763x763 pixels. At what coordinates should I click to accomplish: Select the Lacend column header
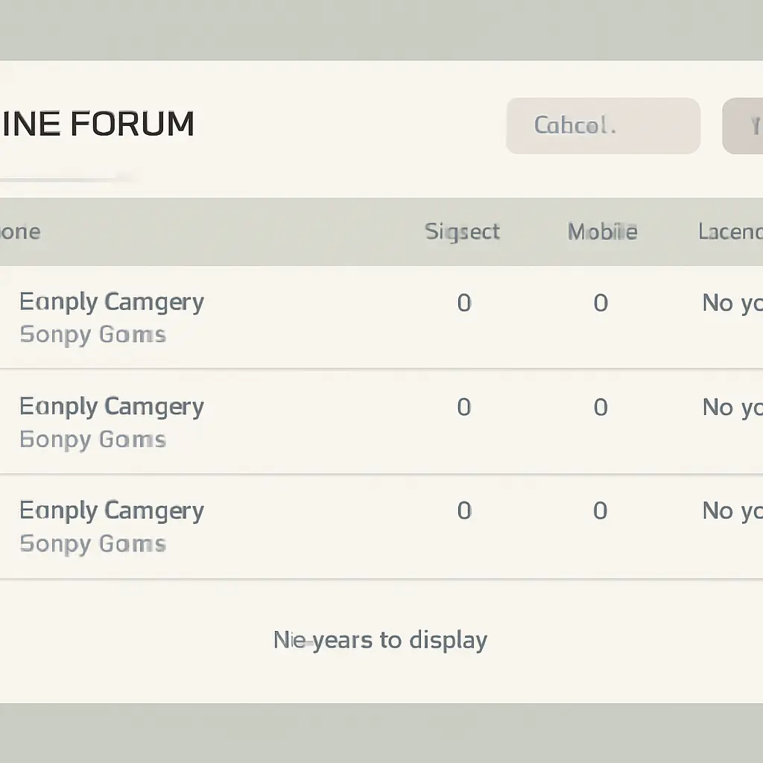coord(730,232)
